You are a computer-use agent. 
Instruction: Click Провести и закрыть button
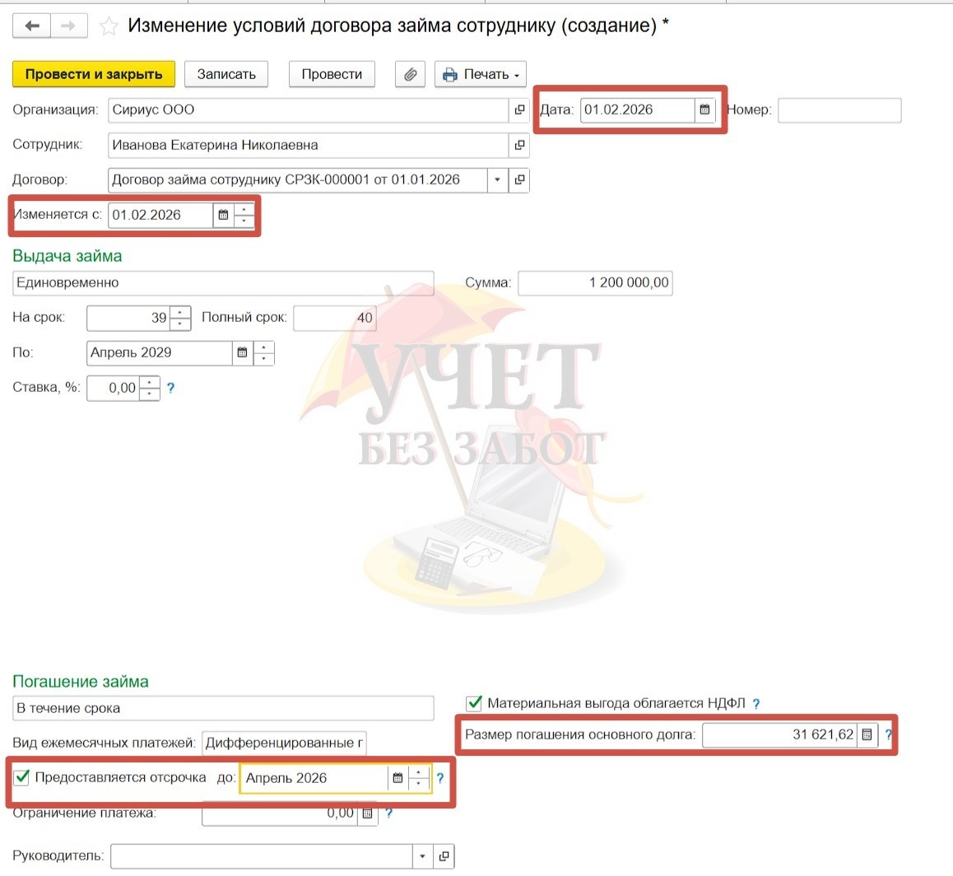pos(94,74)
